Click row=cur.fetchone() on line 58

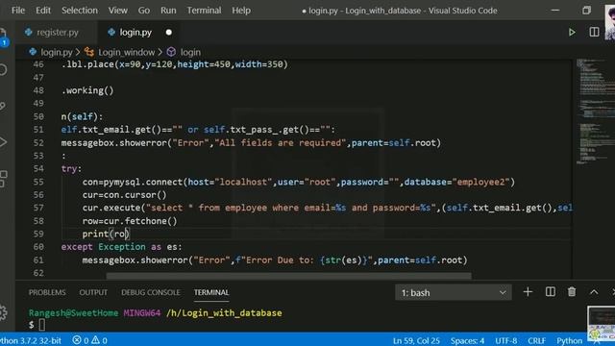(130, 221)
